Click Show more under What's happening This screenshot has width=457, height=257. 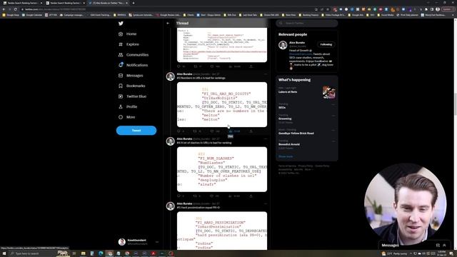286,156
